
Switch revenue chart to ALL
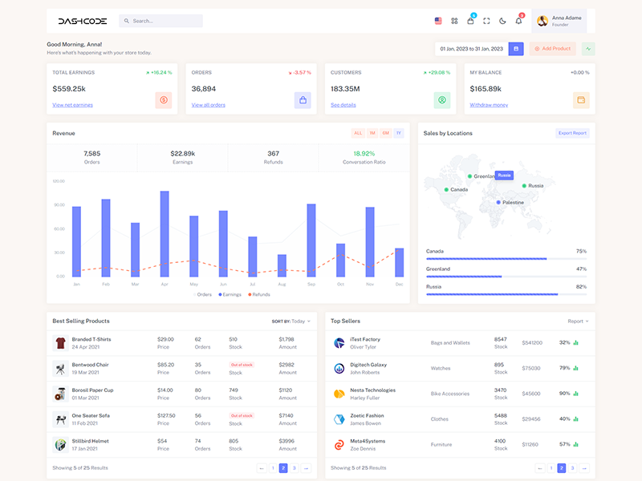358,133
